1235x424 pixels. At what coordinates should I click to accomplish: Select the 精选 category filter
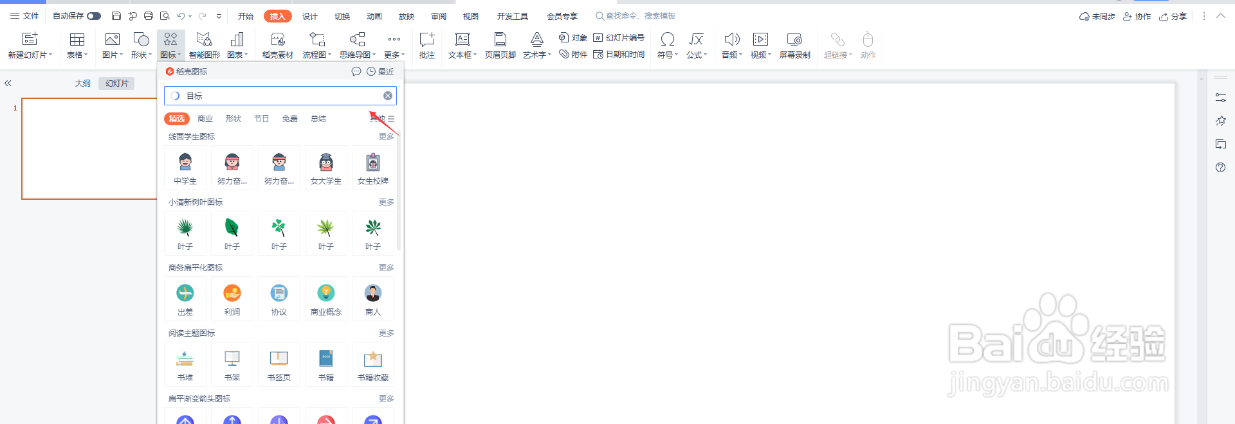[x=177, y=119]
